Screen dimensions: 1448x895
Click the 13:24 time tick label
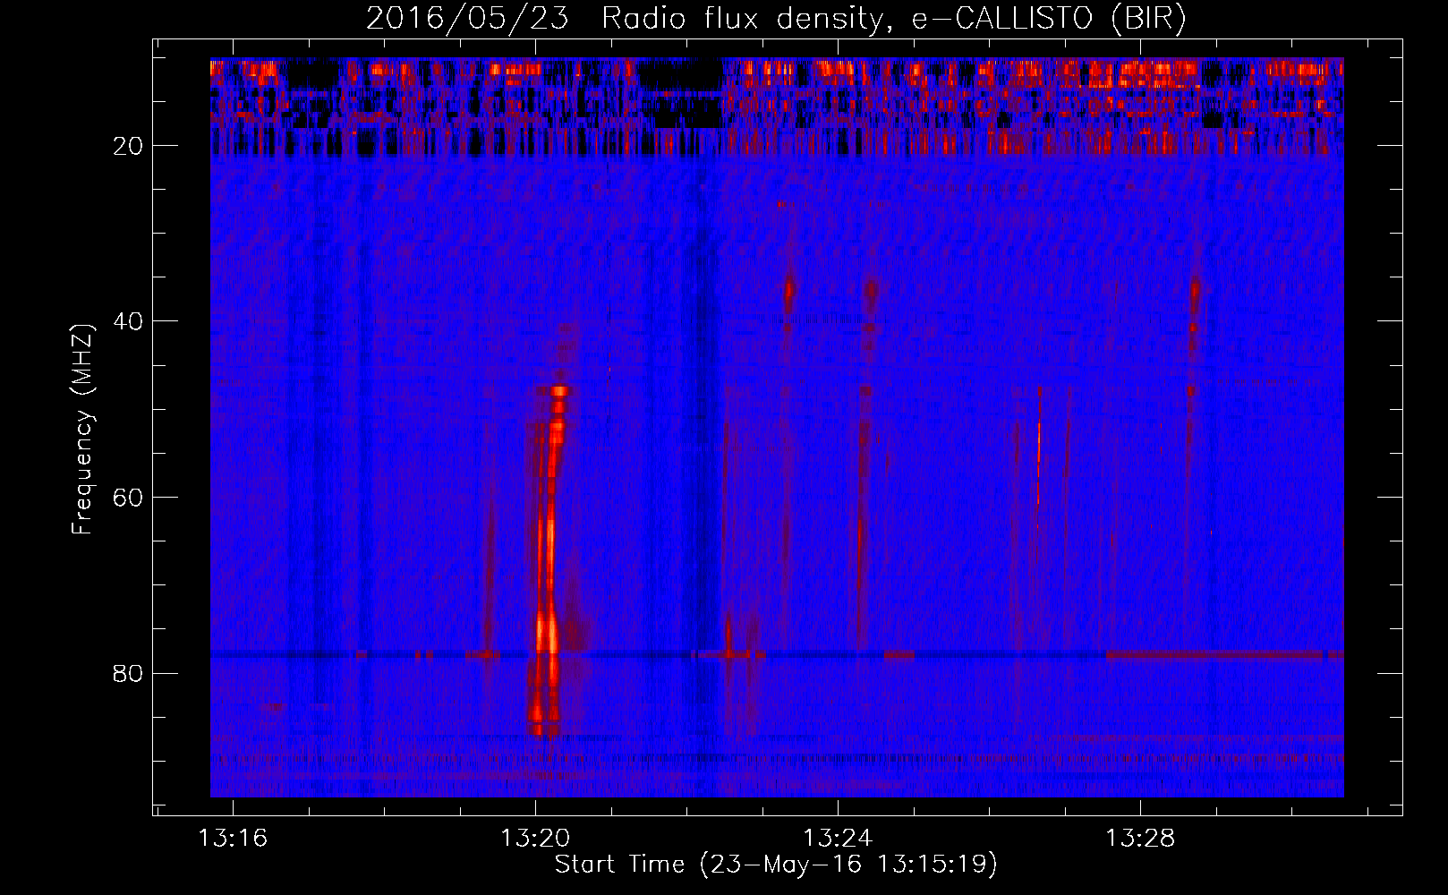[x=838, y=839]
